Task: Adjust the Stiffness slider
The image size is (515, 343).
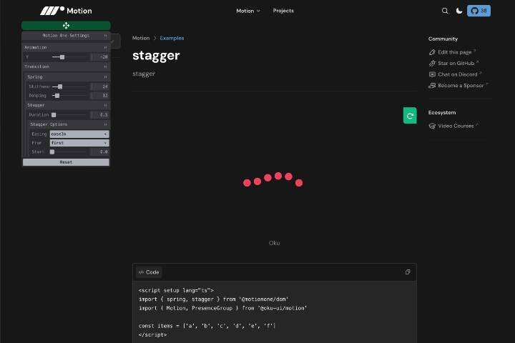Action: [70, 86]
